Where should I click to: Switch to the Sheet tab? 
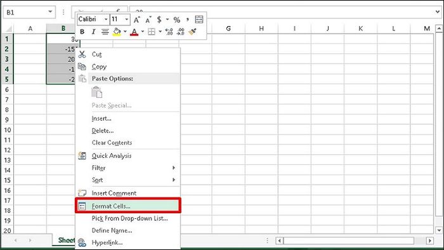66,240
